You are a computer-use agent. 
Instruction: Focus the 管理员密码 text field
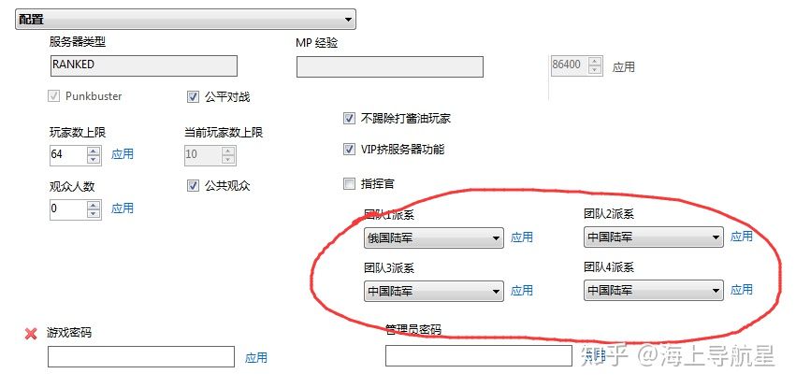(479, 355)
